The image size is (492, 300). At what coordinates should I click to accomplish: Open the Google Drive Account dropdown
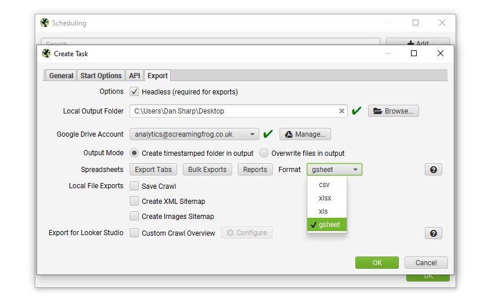(x=194, y=134)
